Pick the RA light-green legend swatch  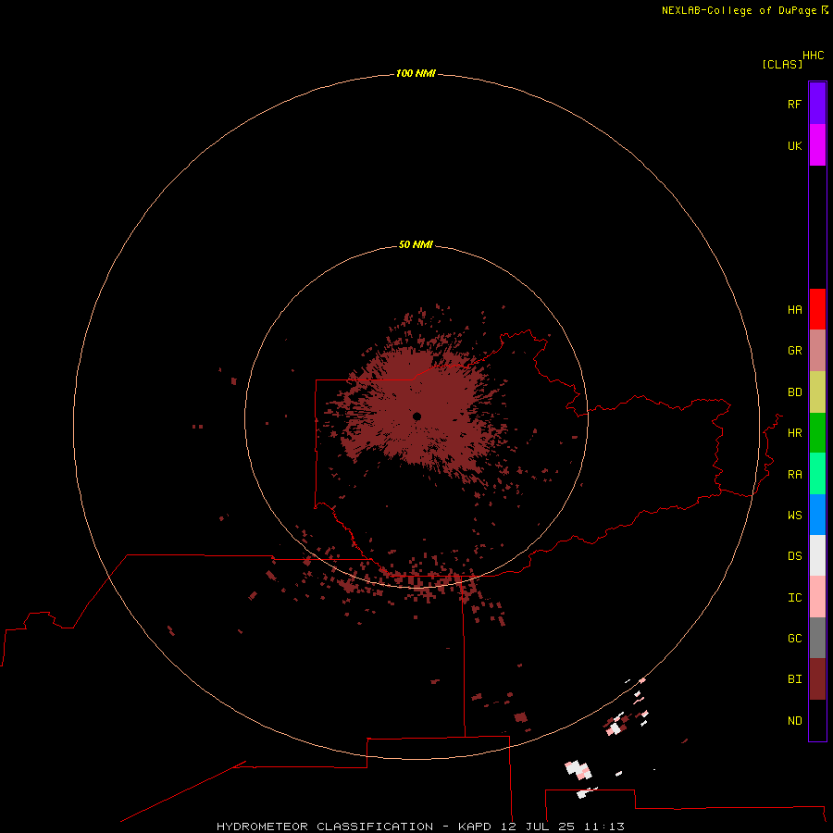817,474
